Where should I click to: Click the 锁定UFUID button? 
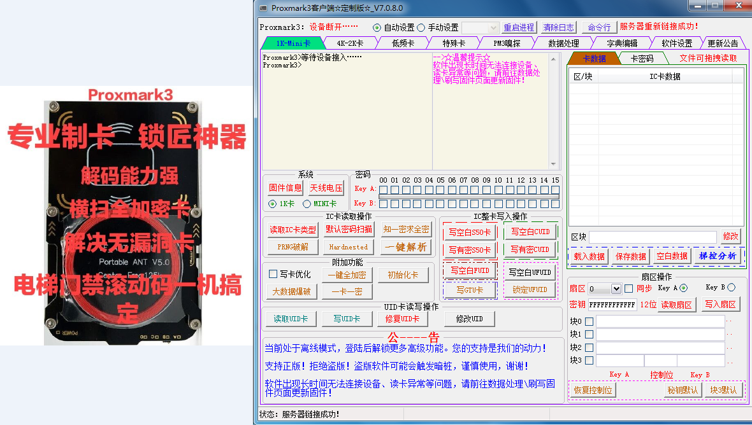pos(530,290)
